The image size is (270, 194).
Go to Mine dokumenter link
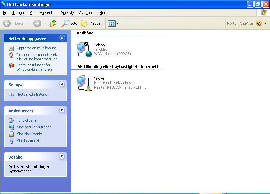pyautogui.click(x=30, y=134)
